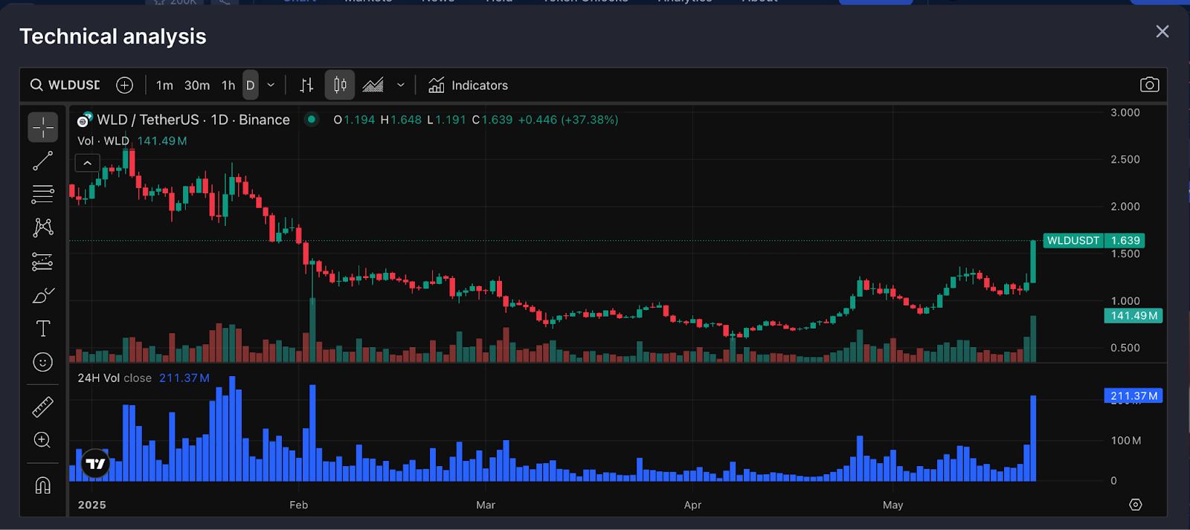Select candlestick chart type
Image resolution: width=1190 pixels, height=530 pixels.
pyautogui.click(x=340, y=85)
